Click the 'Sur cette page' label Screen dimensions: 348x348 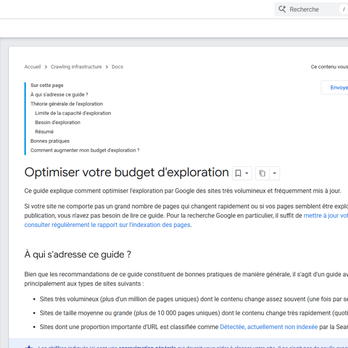coord(47,86)
